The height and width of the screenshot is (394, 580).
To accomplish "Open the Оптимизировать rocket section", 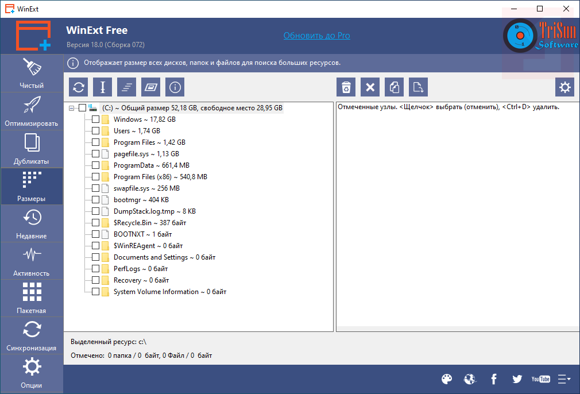I will pos(32,111).
